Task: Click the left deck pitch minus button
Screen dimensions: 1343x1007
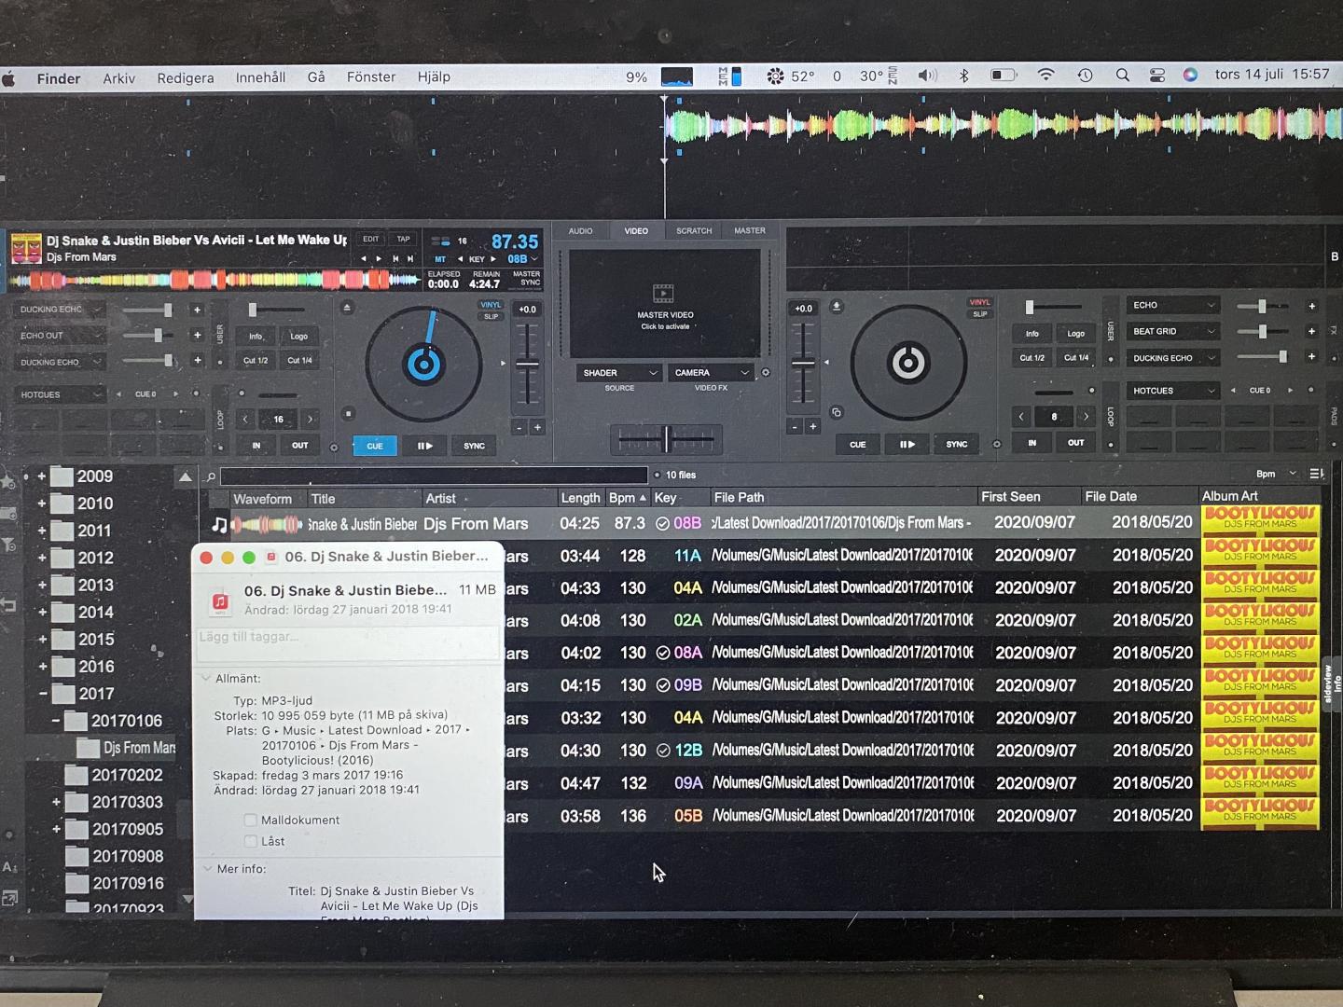Action: [x=519, y=427]
